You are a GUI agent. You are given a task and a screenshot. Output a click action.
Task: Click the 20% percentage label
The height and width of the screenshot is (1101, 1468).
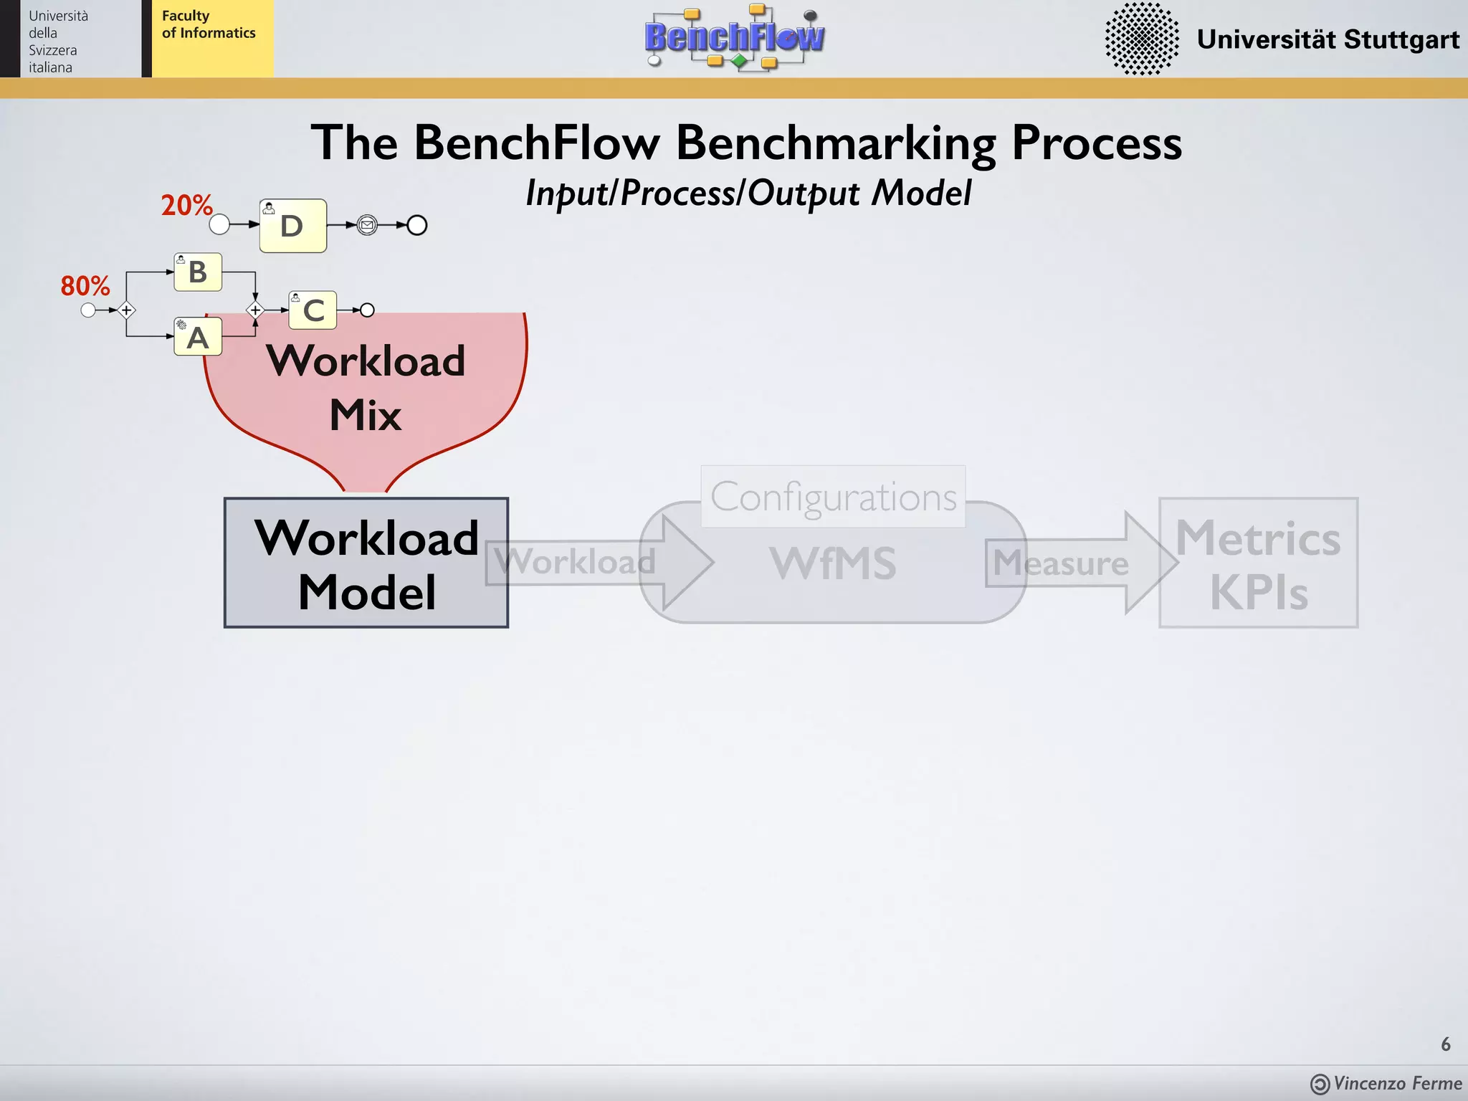click(x=186, y=206)
